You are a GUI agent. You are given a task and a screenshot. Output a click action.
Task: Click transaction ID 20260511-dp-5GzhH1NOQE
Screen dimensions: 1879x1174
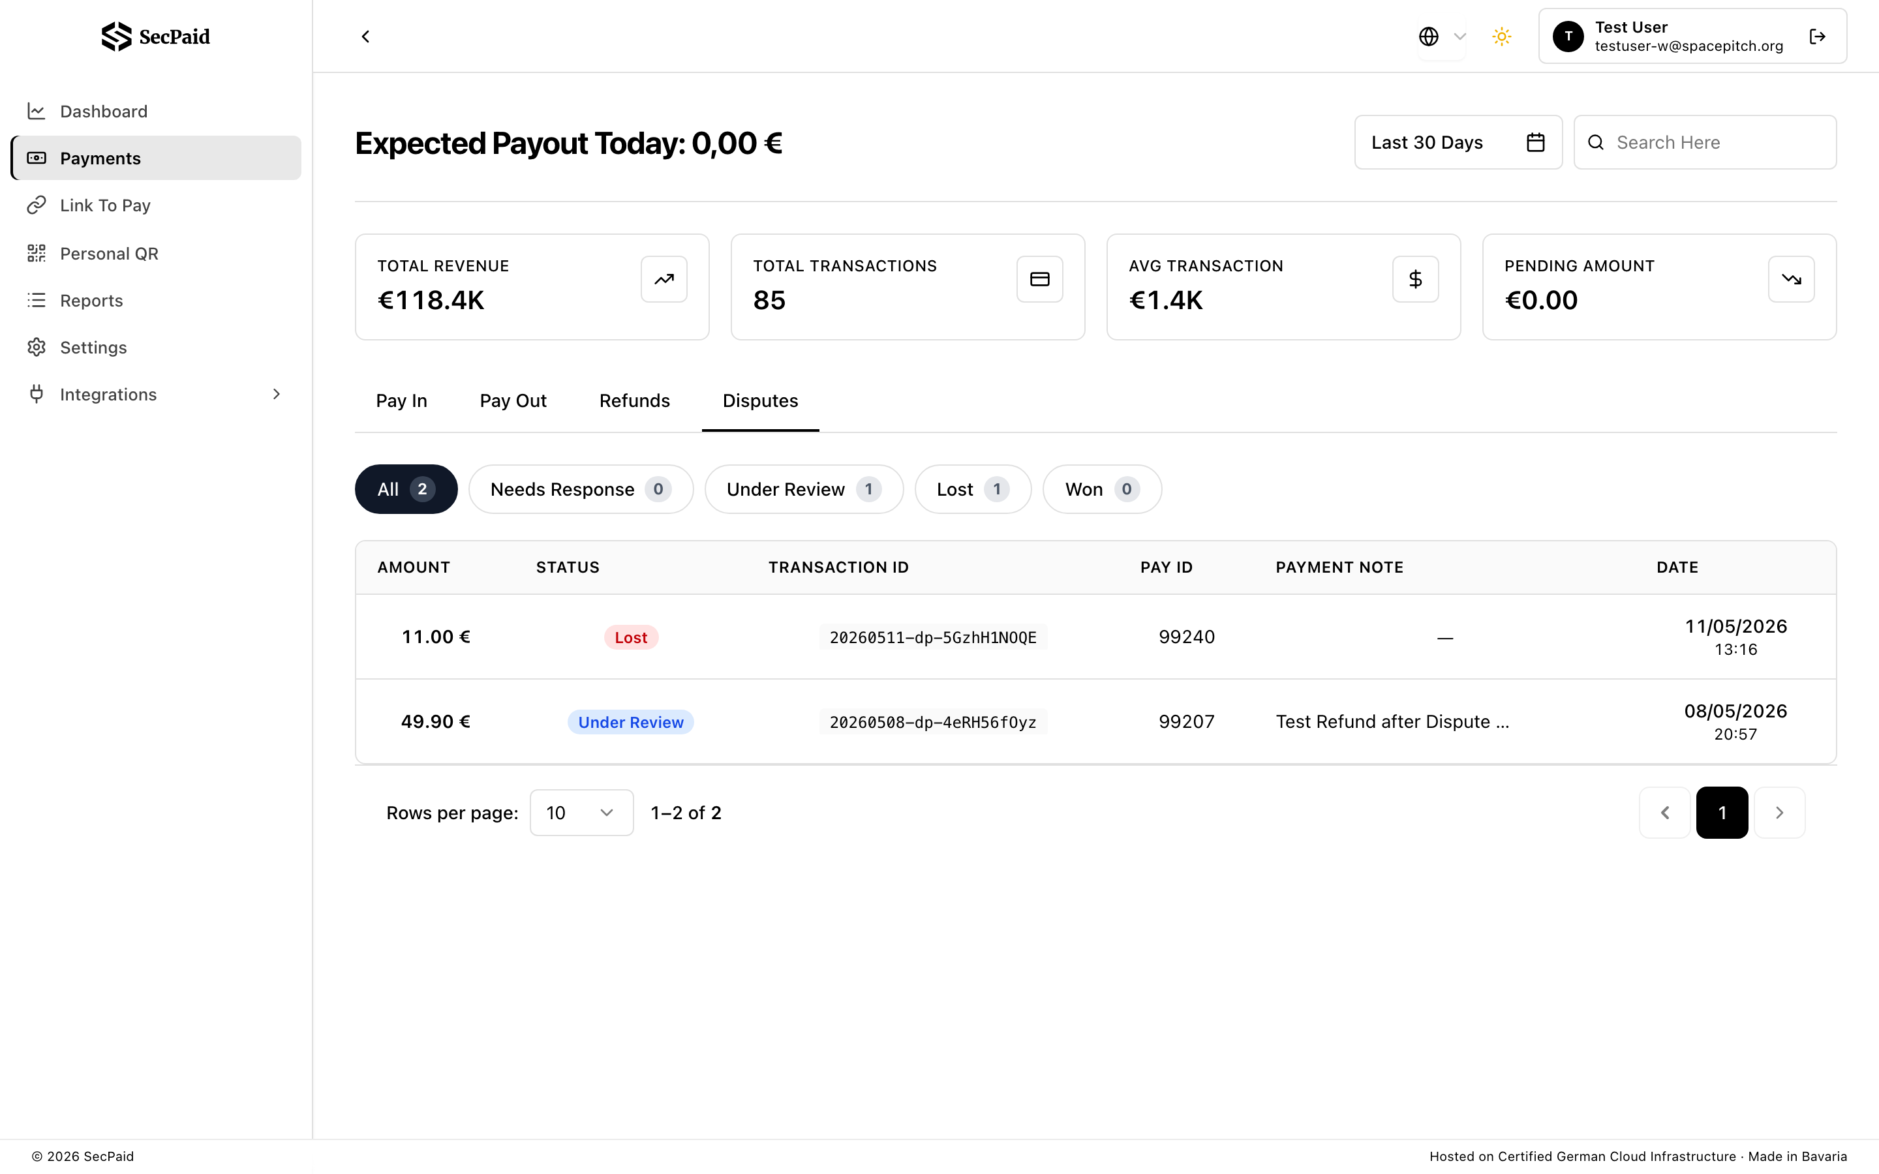coord(933,637)
